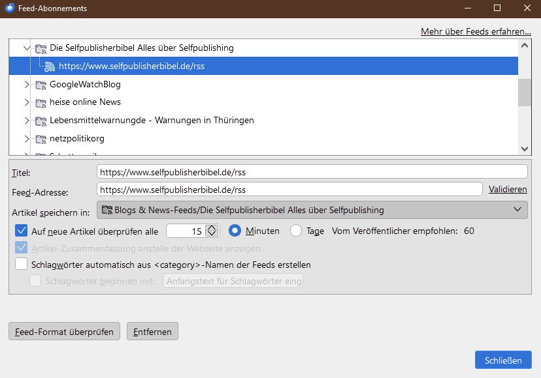Click the heise online News folder icon
The width and height of the screenshot is (541, 378).
click(x=41, y=102)
